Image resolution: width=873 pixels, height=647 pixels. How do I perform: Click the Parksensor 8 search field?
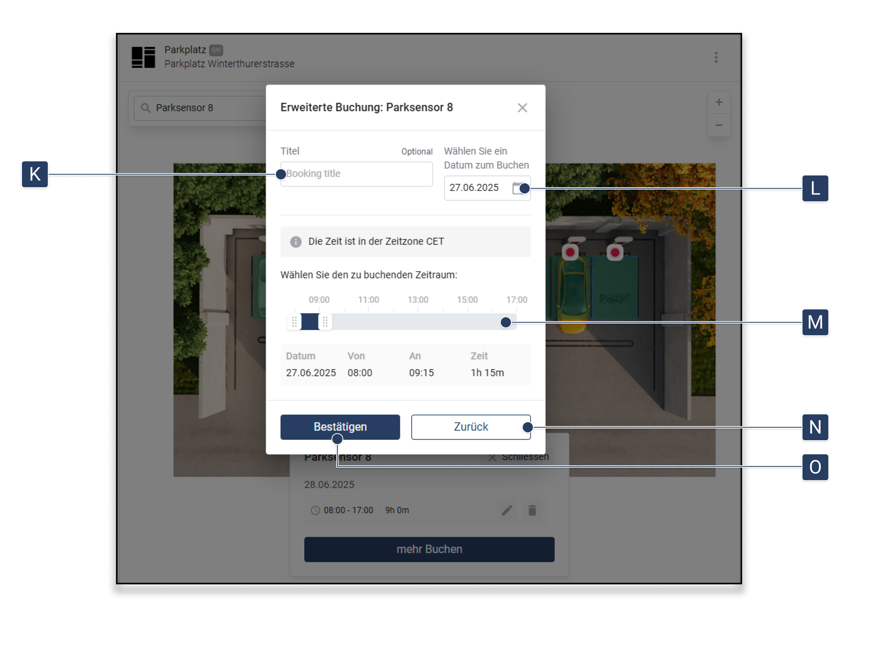[x=200, y=108]
